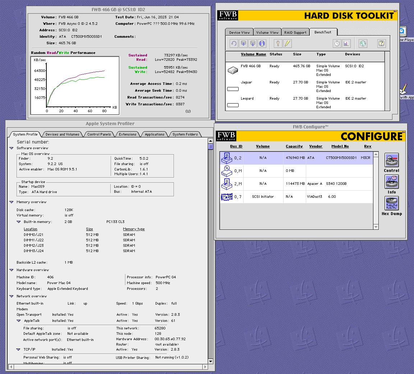
Task: Select the Leopard volume drive icon
Action: [x=233, y=105]
